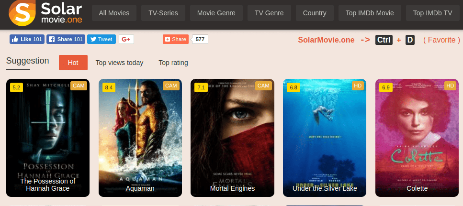
Task: Select the Top rating tab
Action: click(173, 63)
